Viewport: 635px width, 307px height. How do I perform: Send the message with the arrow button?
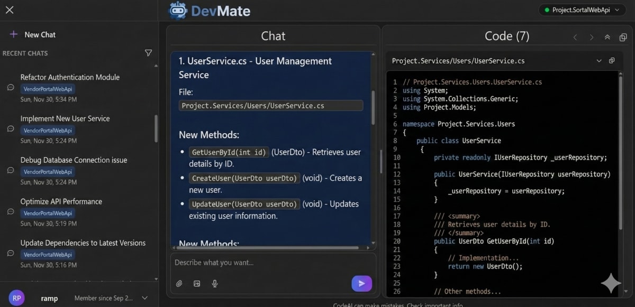tap(361, 283)
